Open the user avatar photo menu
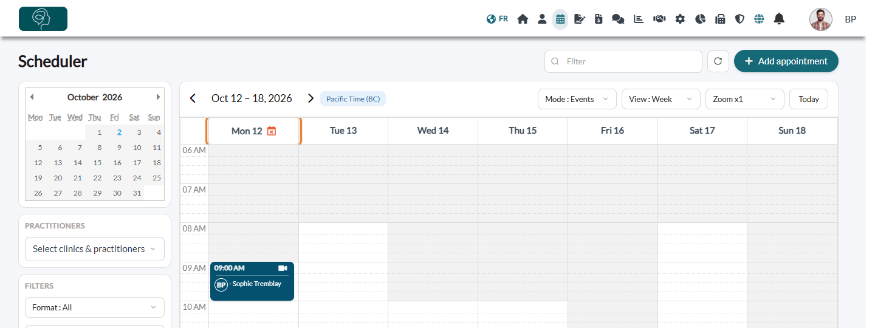The image size is (875, 328). pyautogui.click(x=821, y=19)
